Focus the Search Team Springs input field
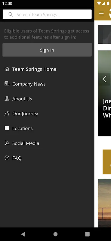The image size is (111, 241). point(47,14)
